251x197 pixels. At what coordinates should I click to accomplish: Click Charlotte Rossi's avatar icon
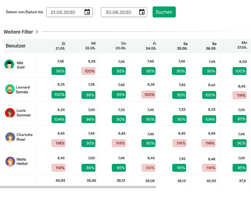click(10, 137)
